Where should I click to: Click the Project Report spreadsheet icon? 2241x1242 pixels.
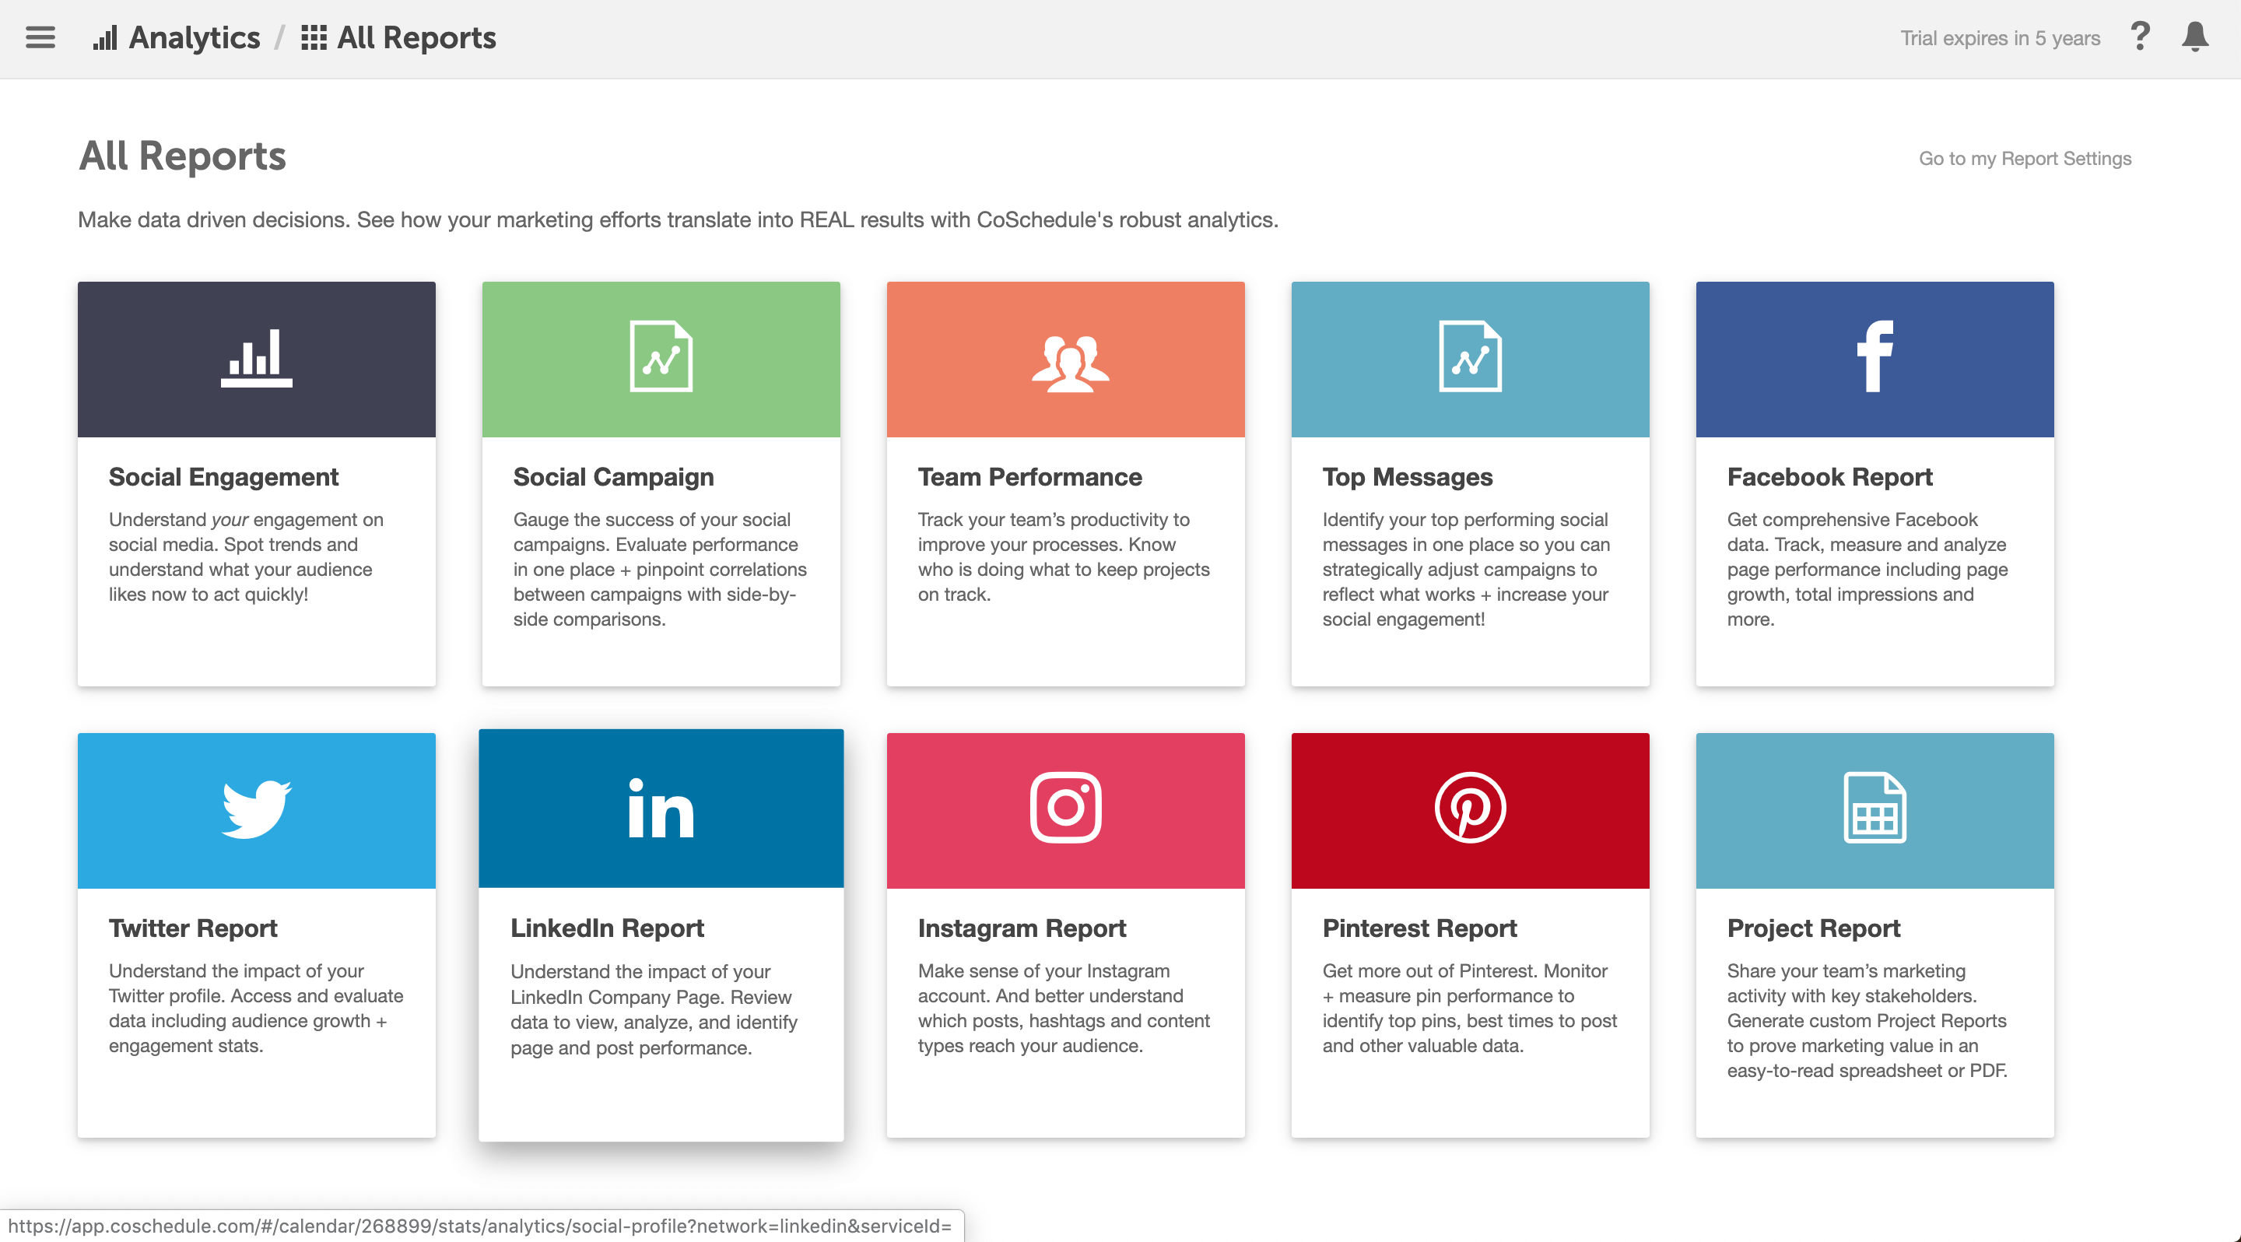pyautogui.click(x=1875, y=808)
